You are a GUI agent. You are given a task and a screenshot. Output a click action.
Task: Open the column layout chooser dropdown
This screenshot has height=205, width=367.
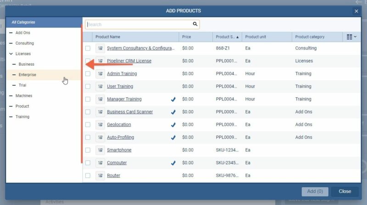click(x=351, y=37)
